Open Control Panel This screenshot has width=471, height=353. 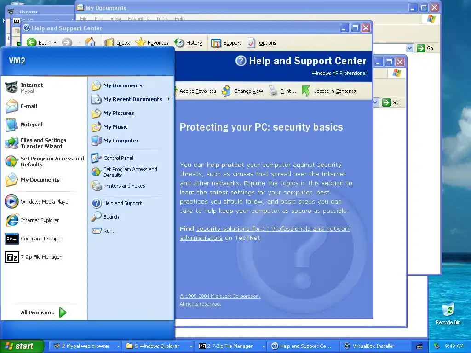pos(131,158)
